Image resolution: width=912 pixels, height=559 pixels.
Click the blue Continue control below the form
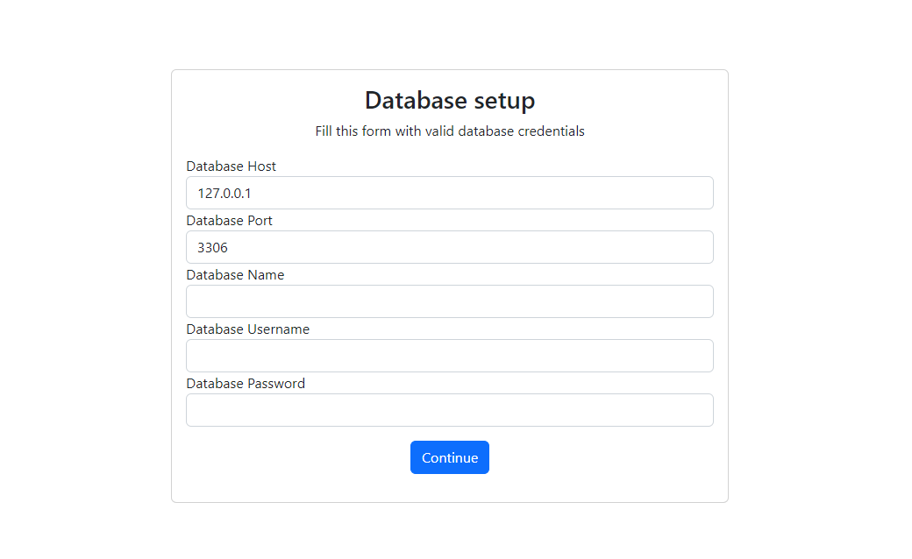(449, 456)
